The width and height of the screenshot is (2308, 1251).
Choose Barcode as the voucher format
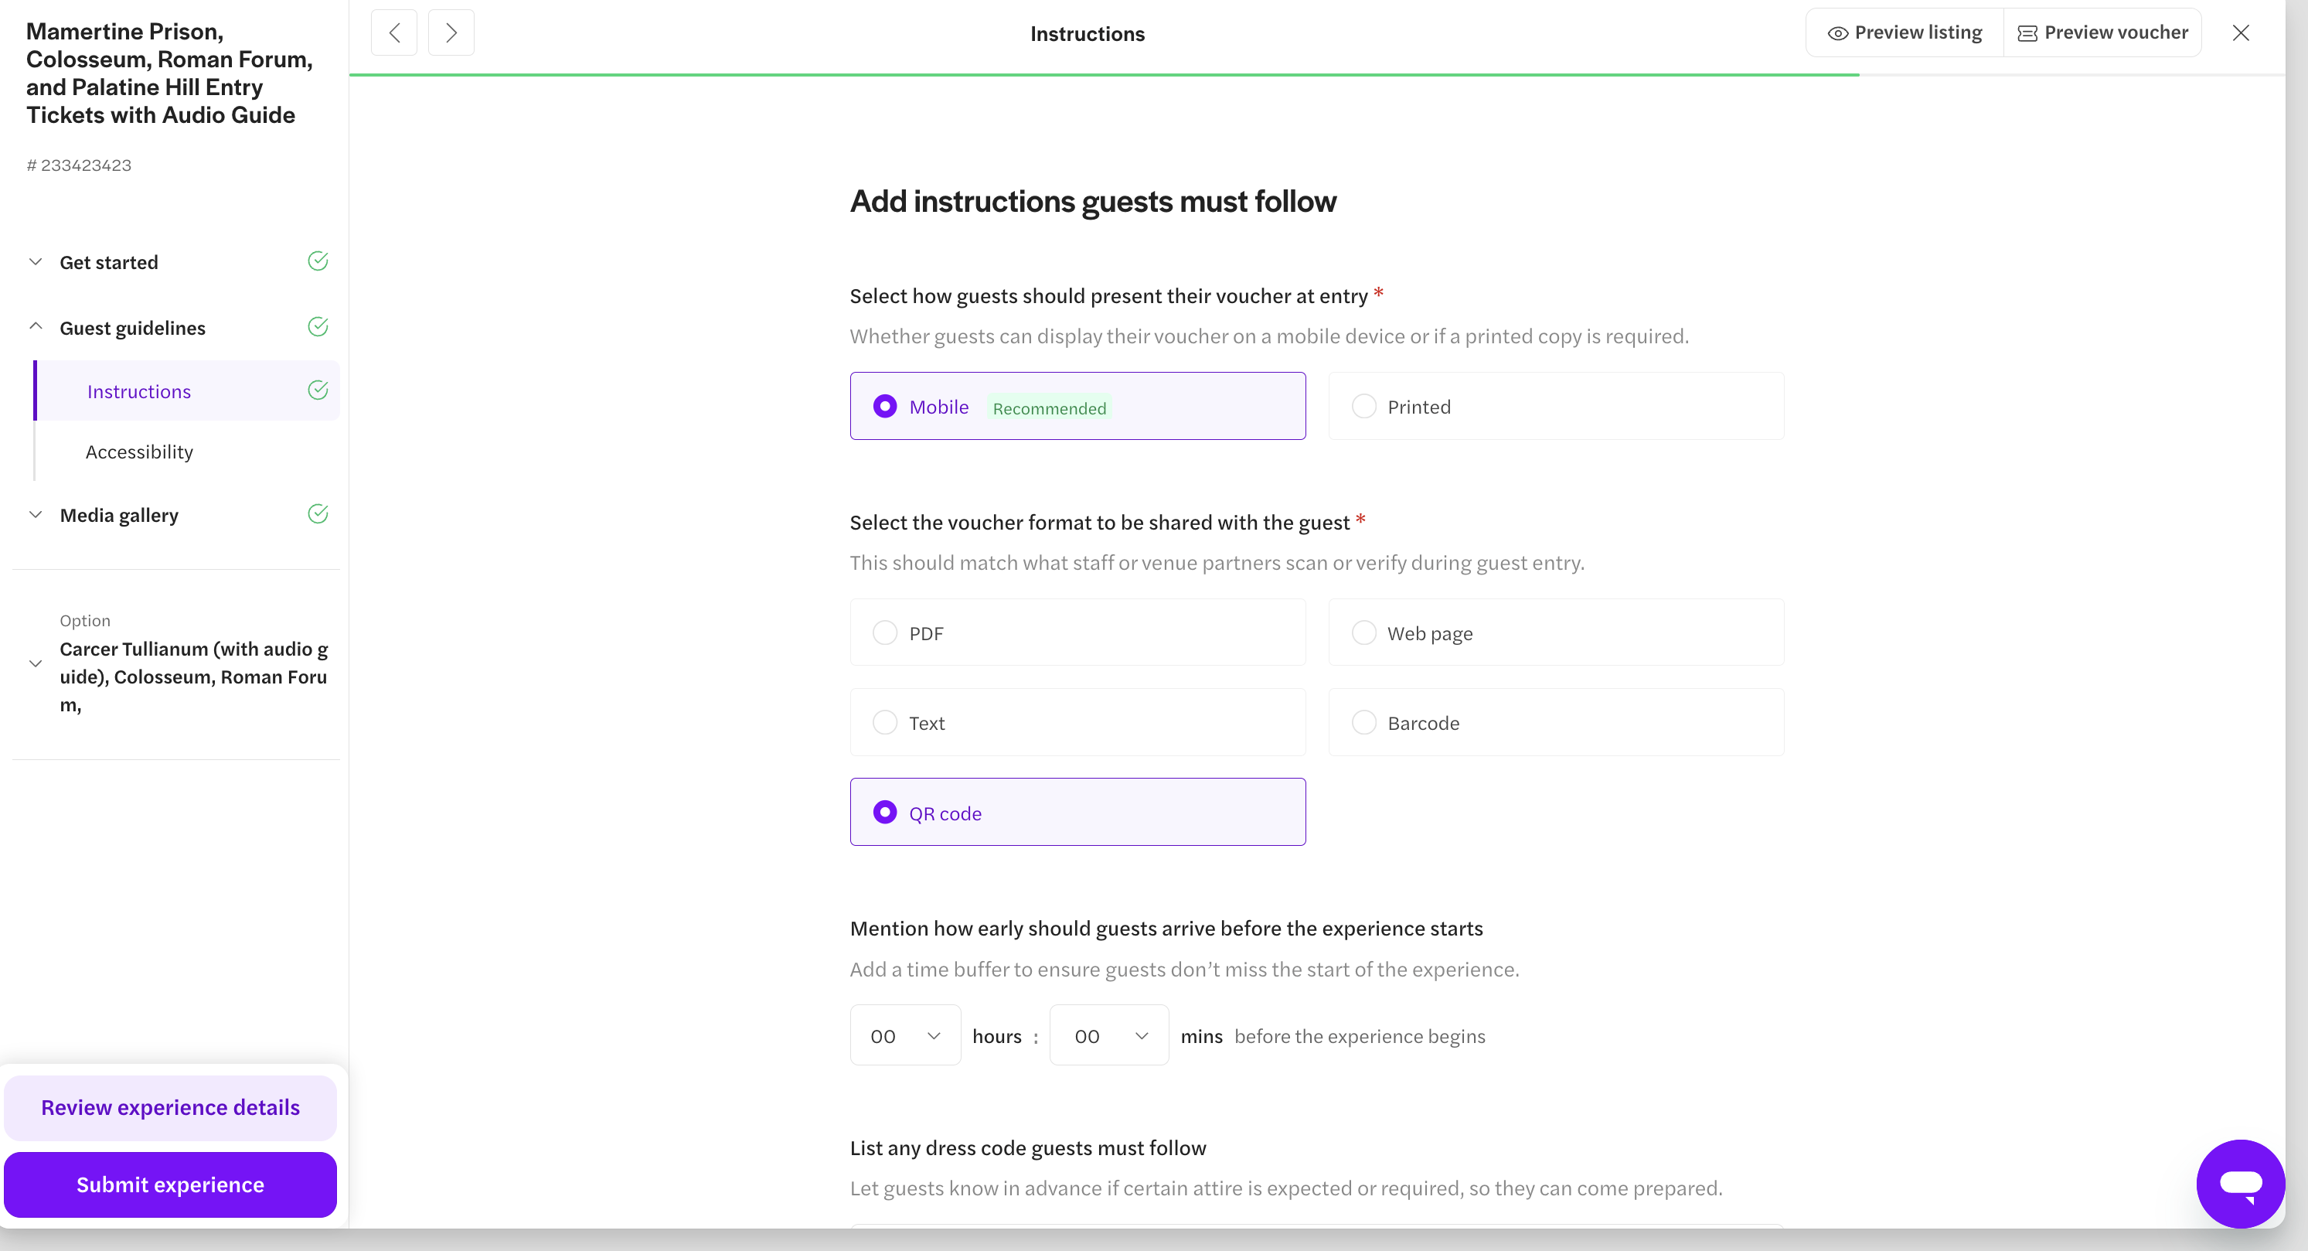(1555, 722)
